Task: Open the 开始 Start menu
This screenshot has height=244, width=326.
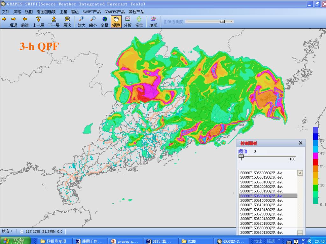Action: (x=15, y=241)
